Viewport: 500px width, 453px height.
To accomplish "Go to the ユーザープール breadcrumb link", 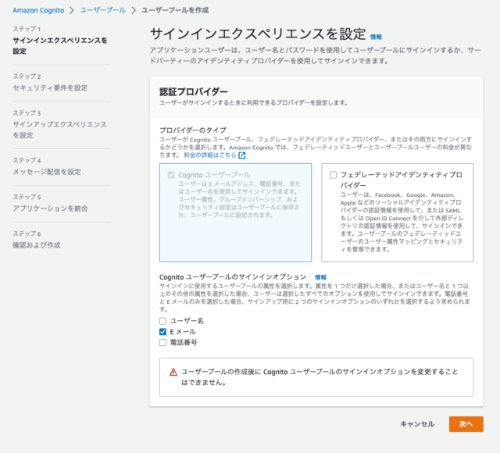I will pyautogui.click(x=102, y=10).
